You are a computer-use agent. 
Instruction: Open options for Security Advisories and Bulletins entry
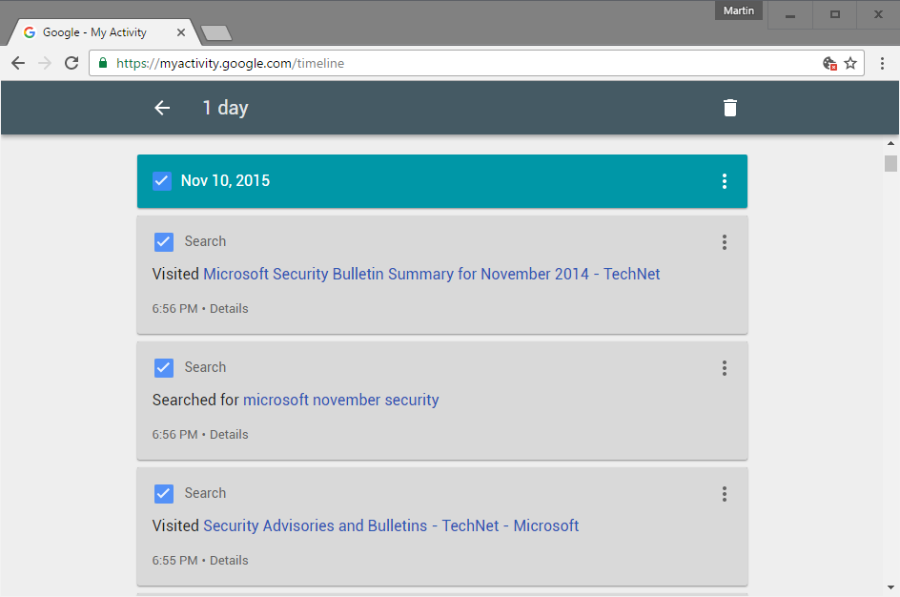pyautogui.click(x=725, y=494)
